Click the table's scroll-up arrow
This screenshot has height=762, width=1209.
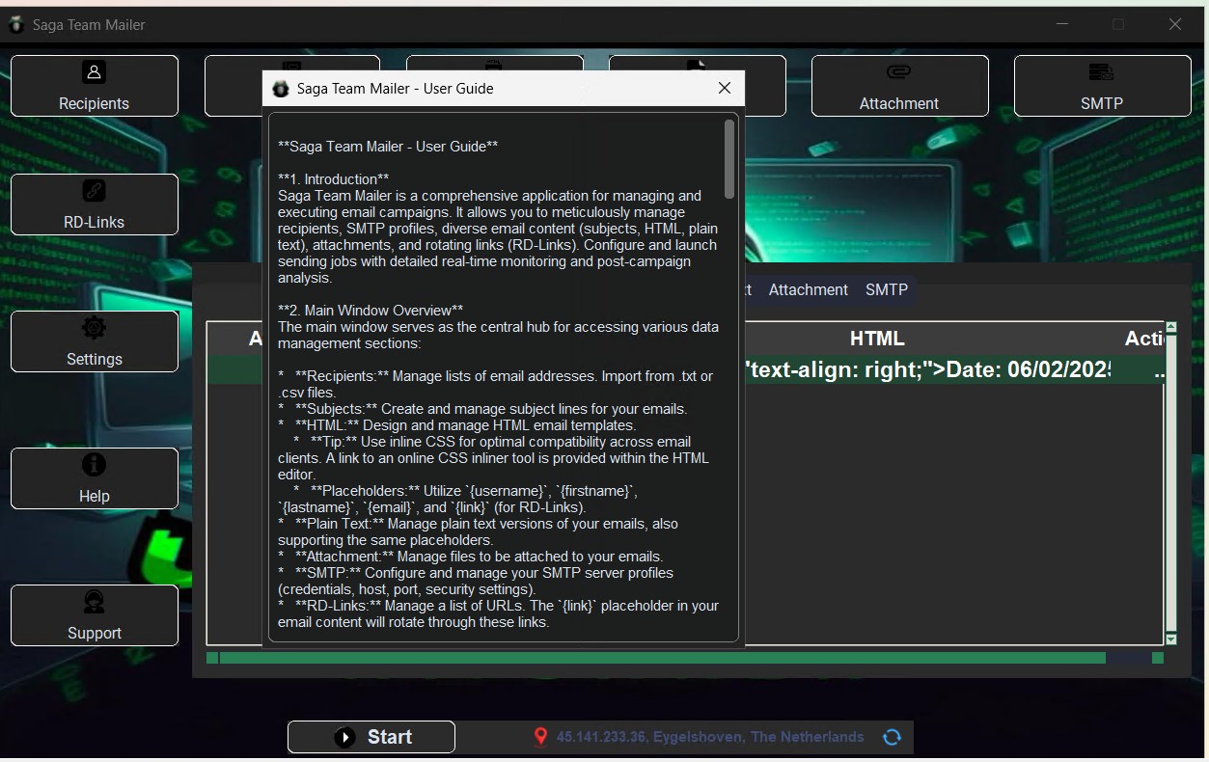(1171, 328)
